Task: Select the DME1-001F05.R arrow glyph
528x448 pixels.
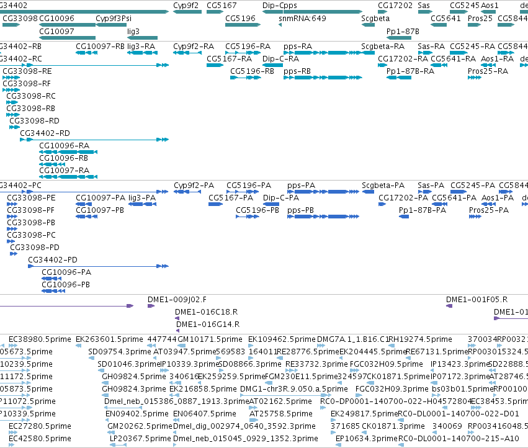Action: 449,306
